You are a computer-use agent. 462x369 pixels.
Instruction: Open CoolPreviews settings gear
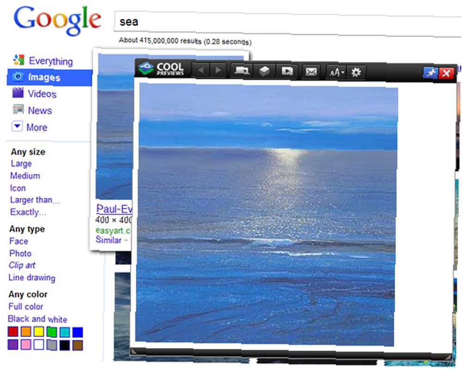coord(356,72)
